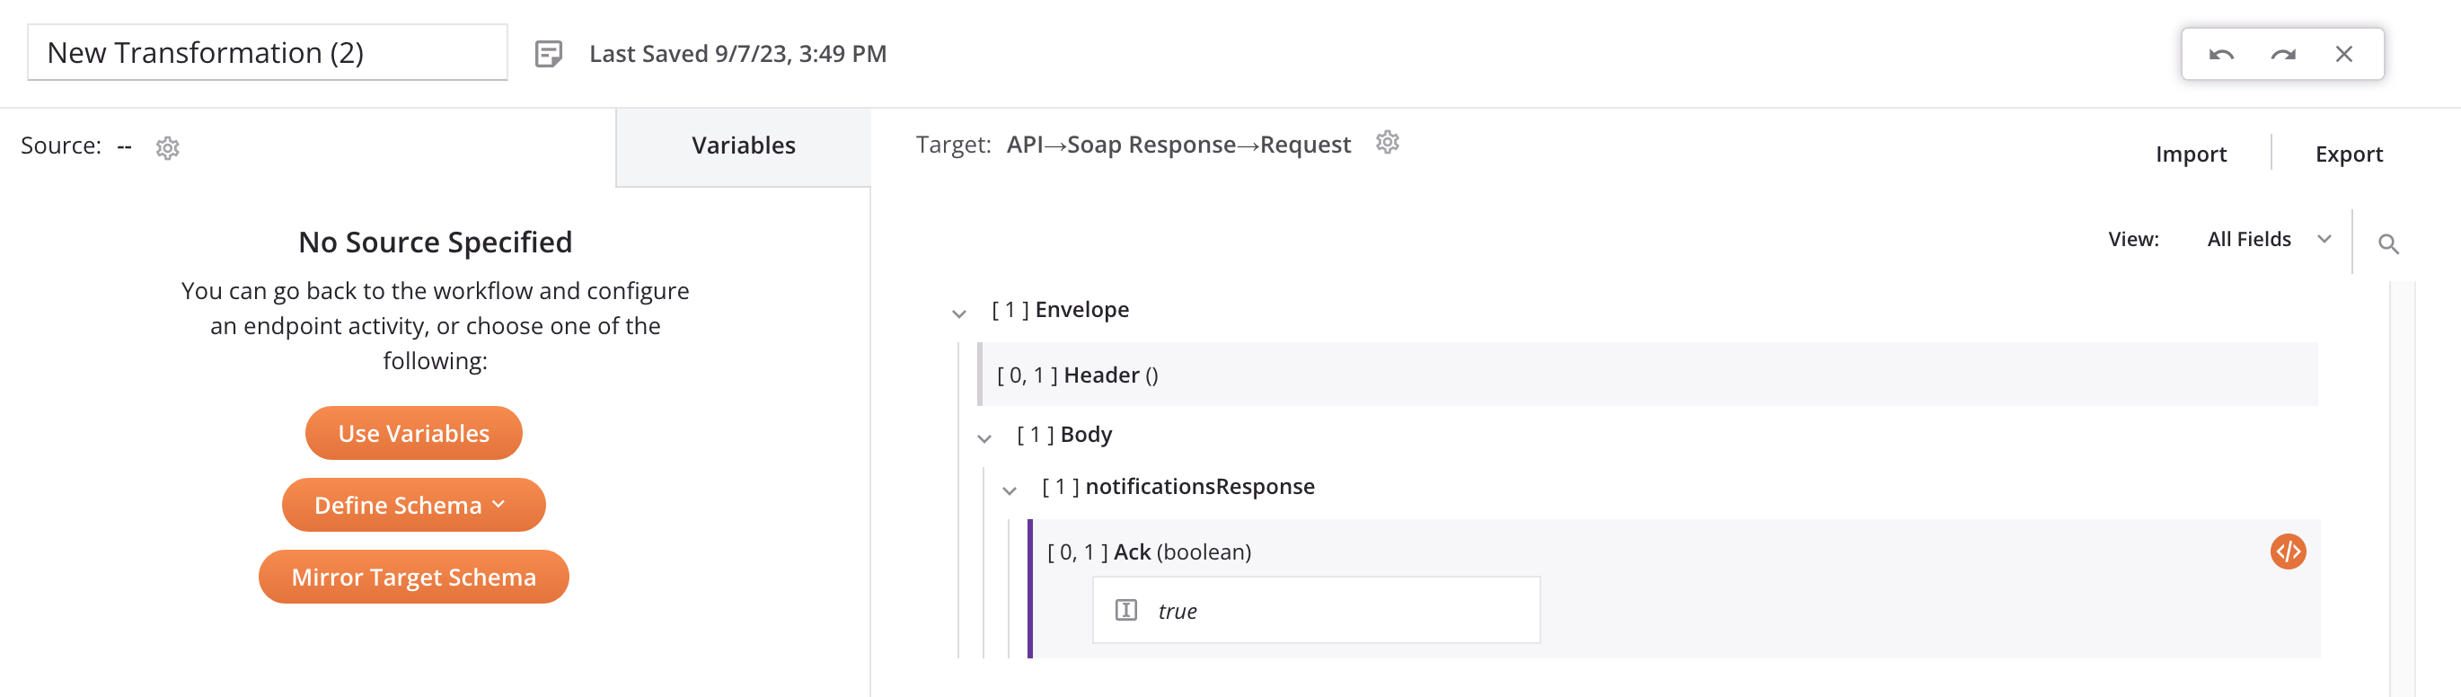This screenshot has height=697, width=2461.
Task: Click the text cursor icon beside true
Action: coord(1125,610)
